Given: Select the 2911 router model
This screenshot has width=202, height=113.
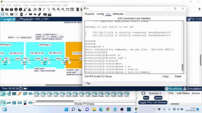Looking at the screenshot, I should point(62,94).
